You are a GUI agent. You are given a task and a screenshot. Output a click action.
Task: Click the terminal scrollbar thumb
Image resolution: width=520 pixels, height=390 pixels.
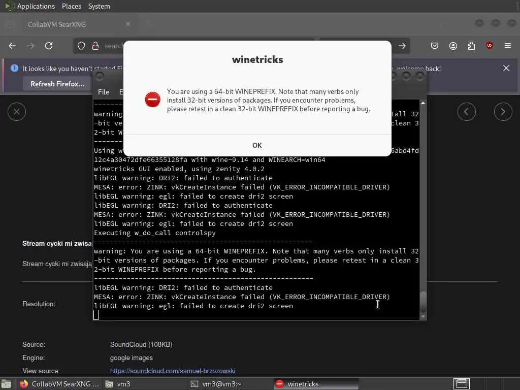click(423, 302)
